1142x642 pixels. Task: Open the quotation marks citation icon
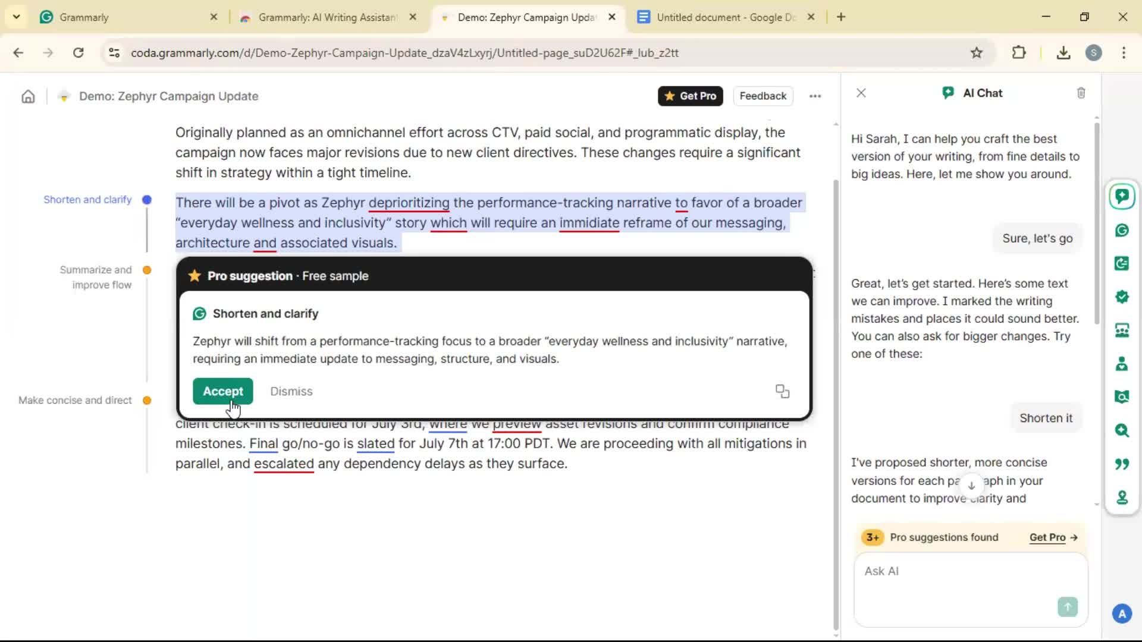1122,464
